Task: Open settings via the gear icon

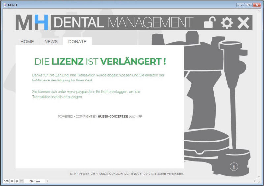Action: [x=227, y=22]
